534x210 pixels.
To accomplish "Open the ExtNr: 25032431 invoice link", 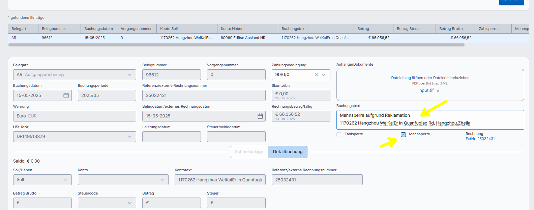I will click(480, 139).
